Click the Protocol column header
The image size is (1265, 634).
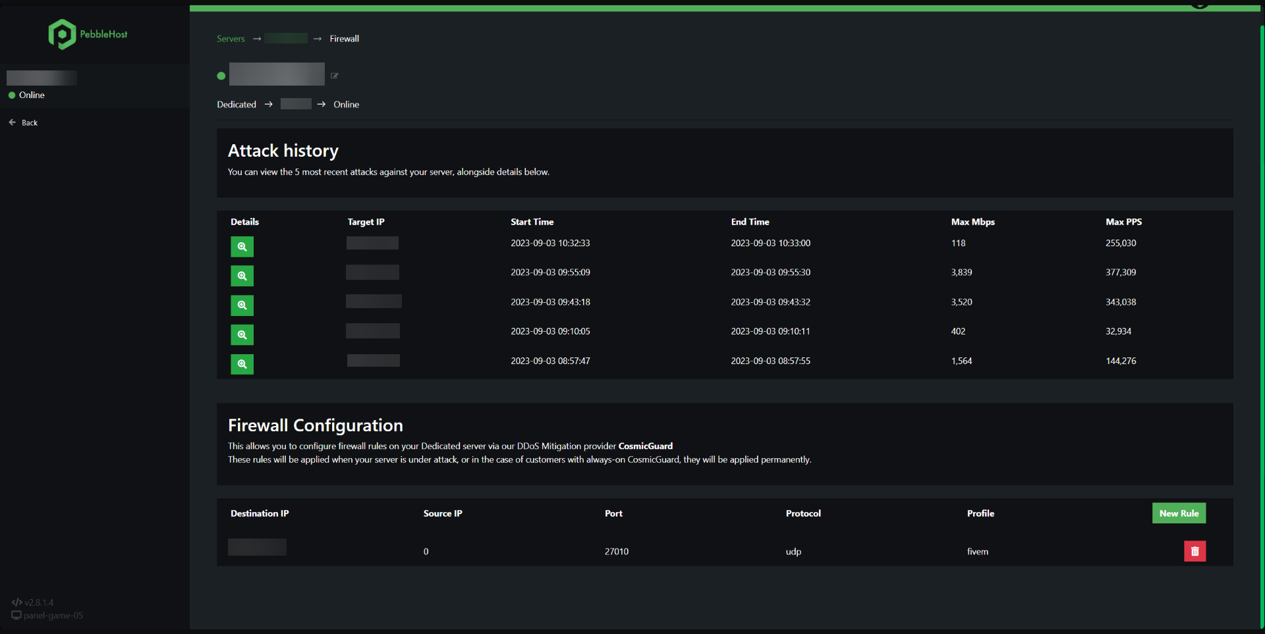point(803,514)
